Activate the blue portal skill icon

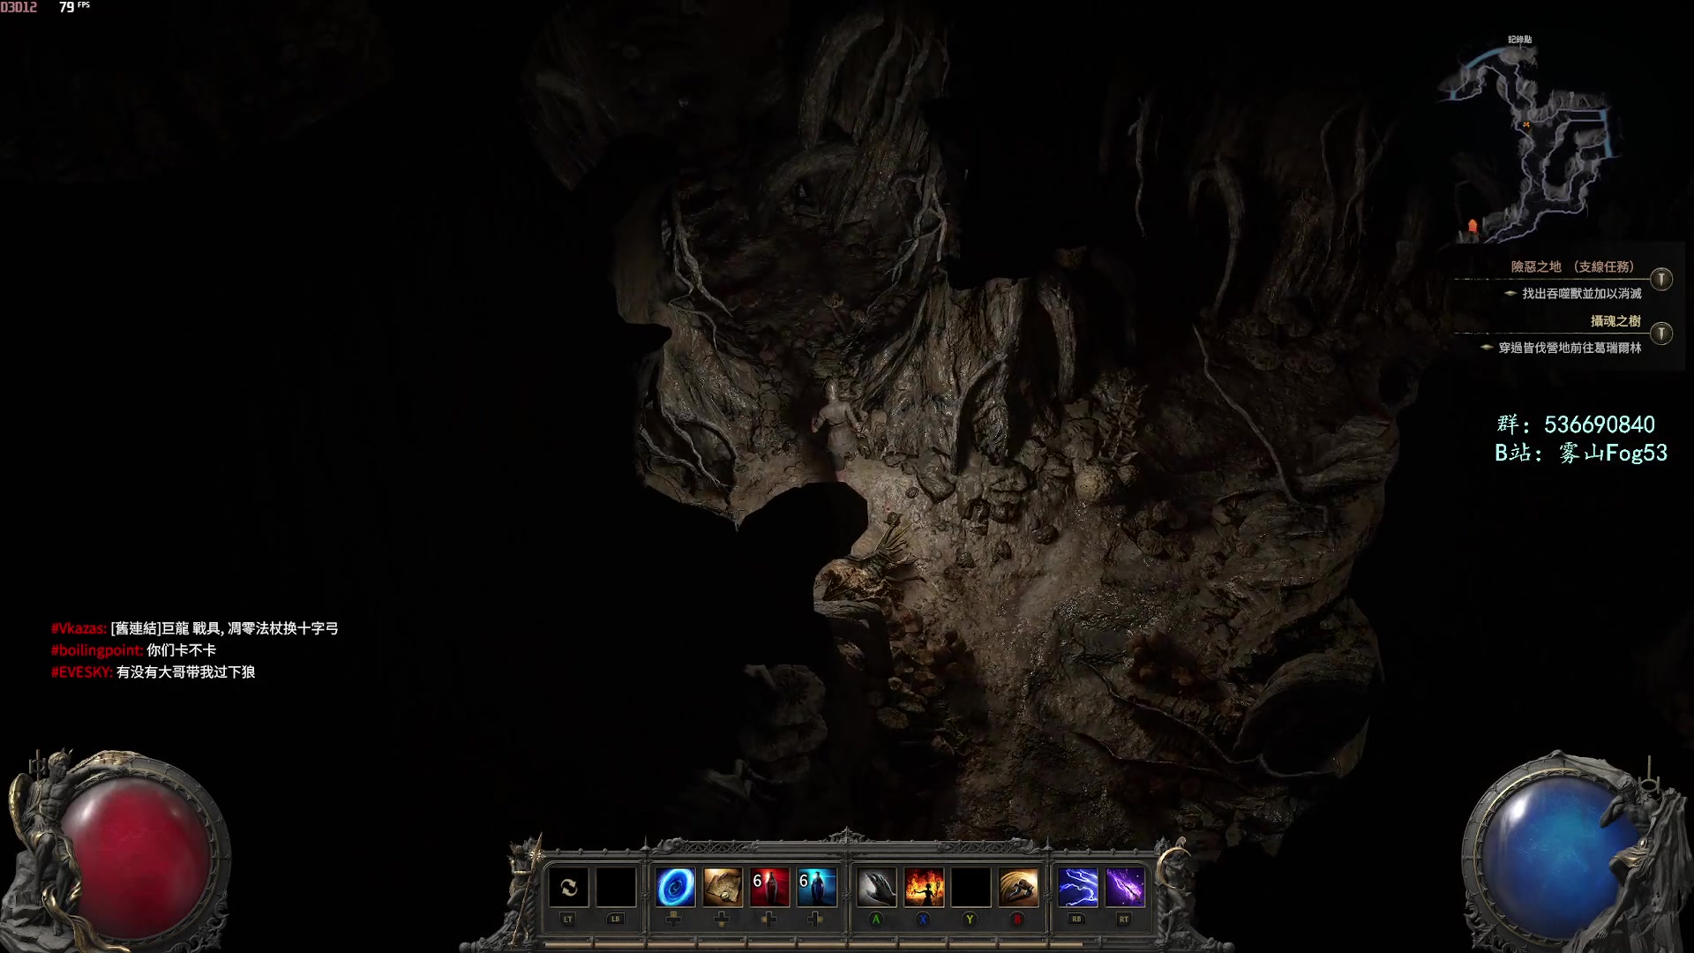(x=675, y=887)
